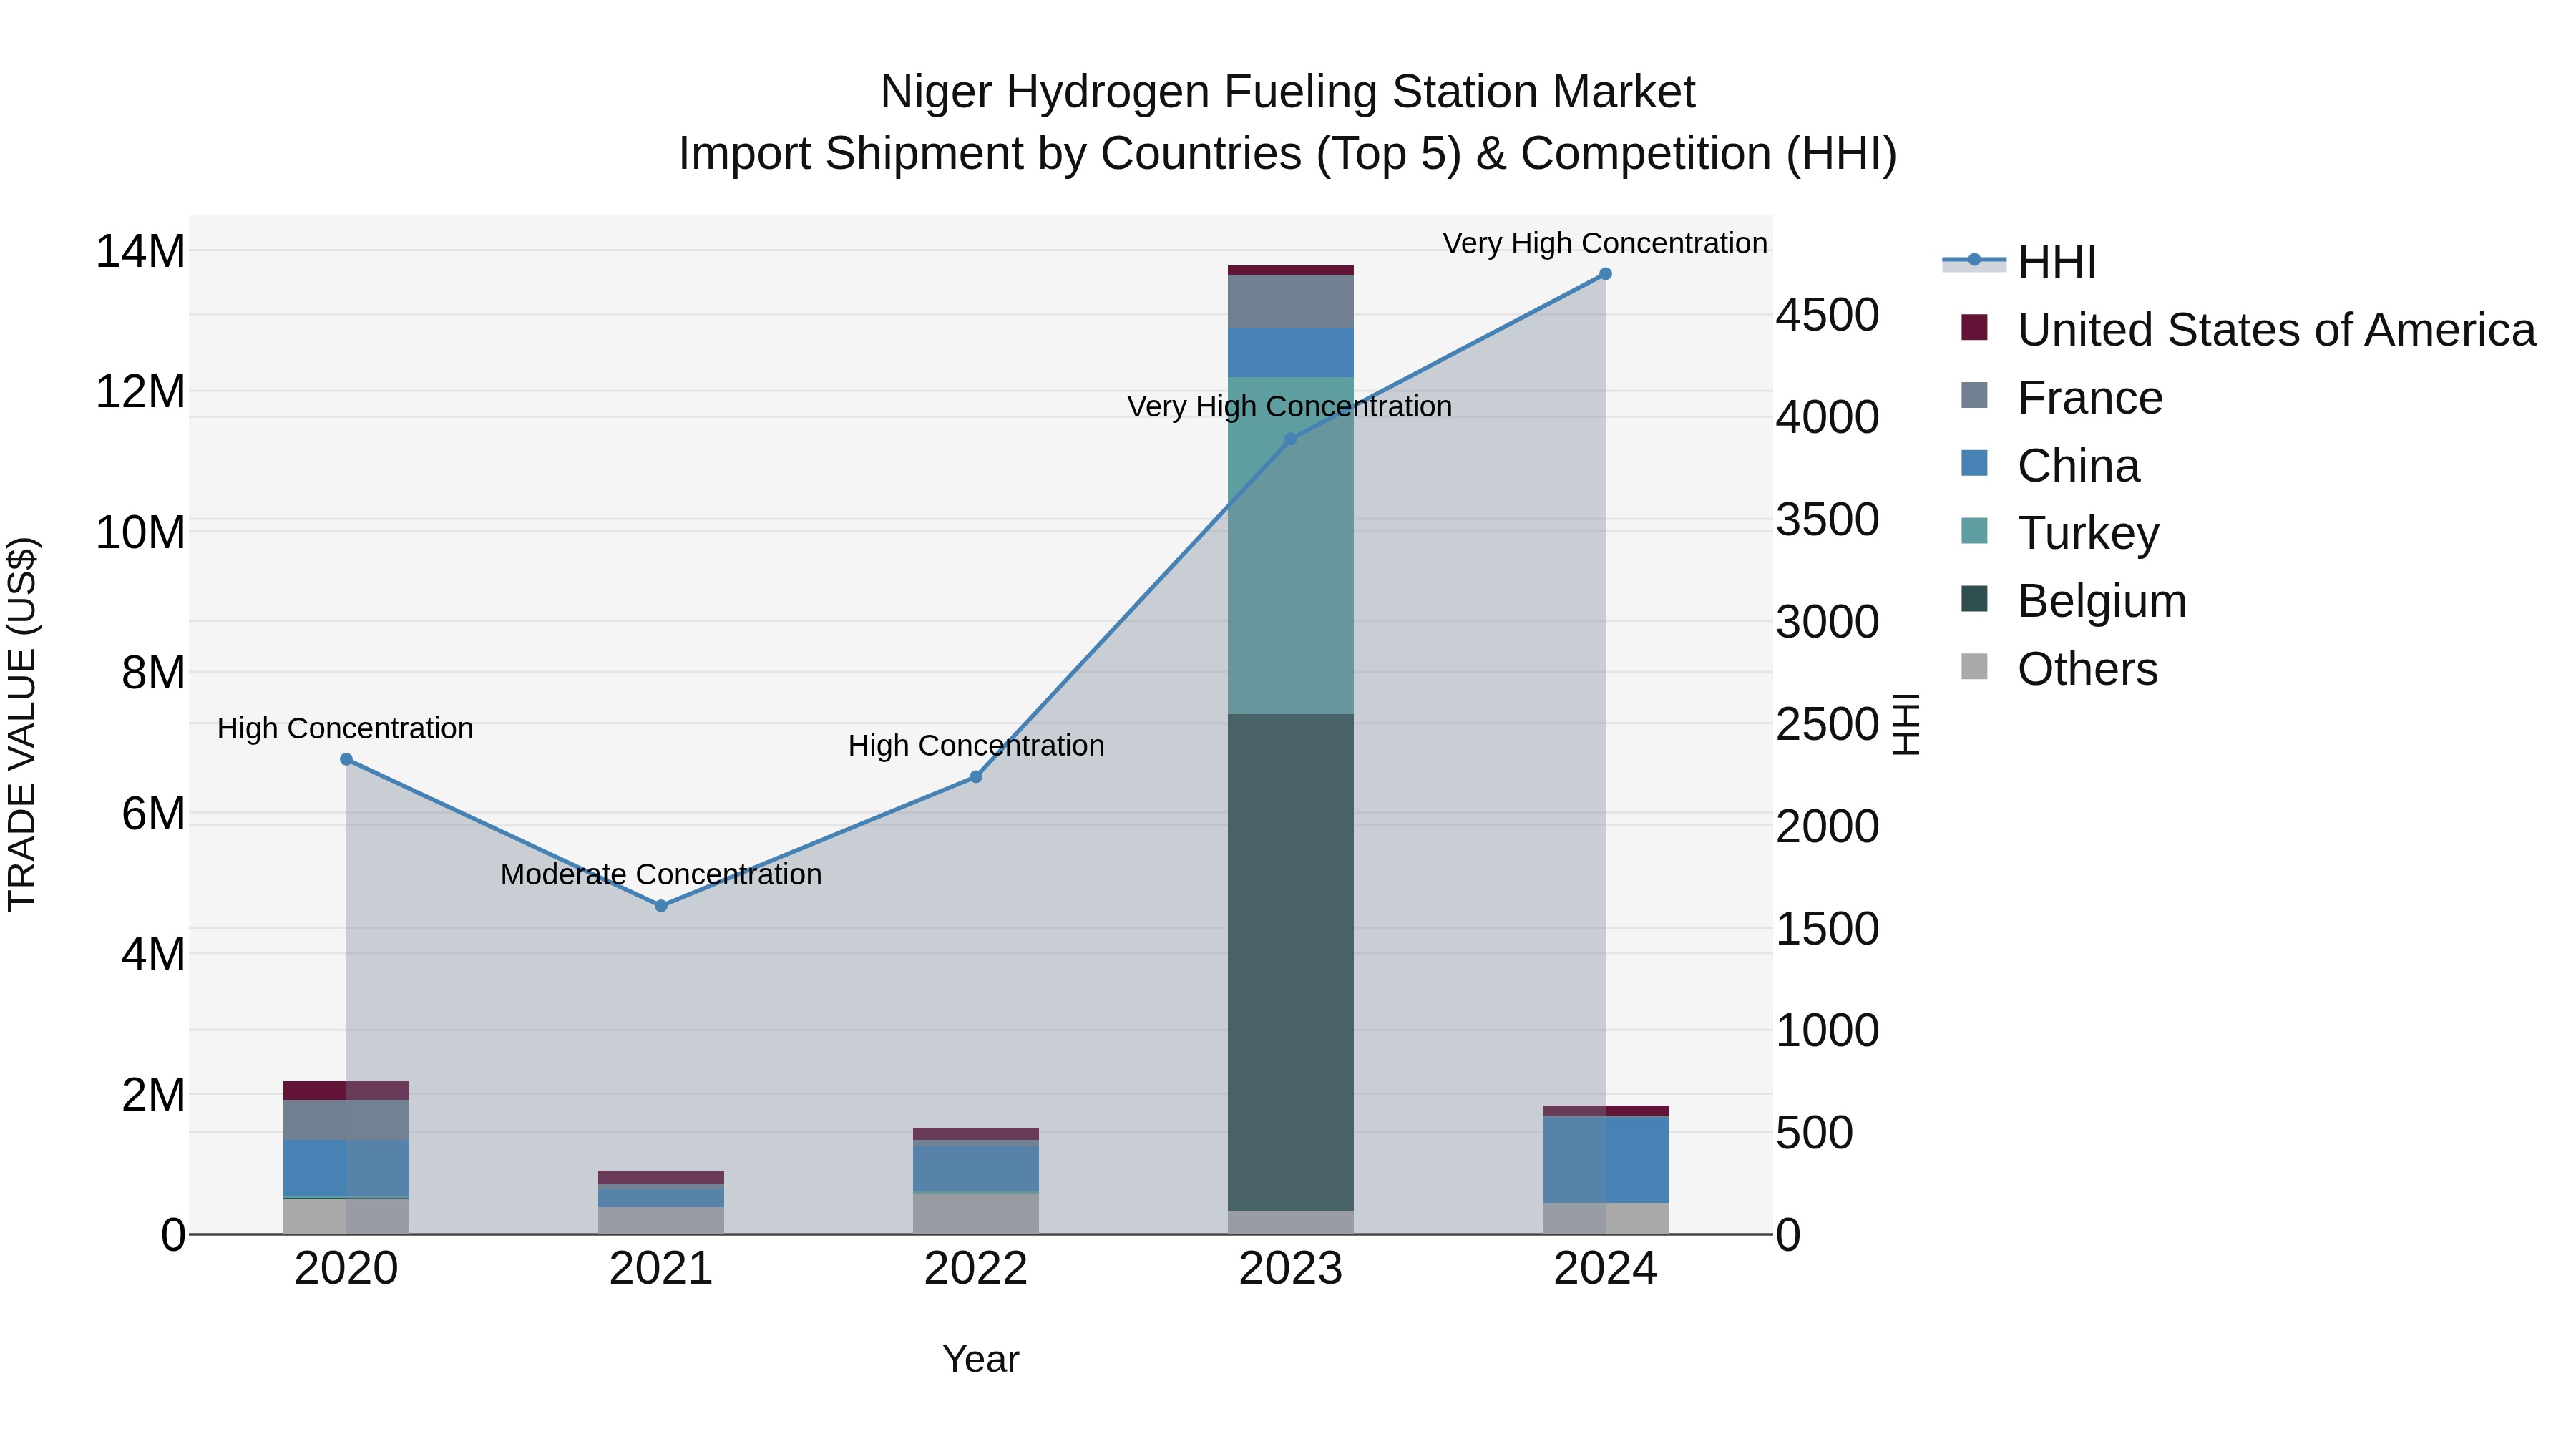This screenshot has height=1449, width=2576.
Task: Click the Belgium segment of 2023 bar
Action: click(x=1291, y=962)
